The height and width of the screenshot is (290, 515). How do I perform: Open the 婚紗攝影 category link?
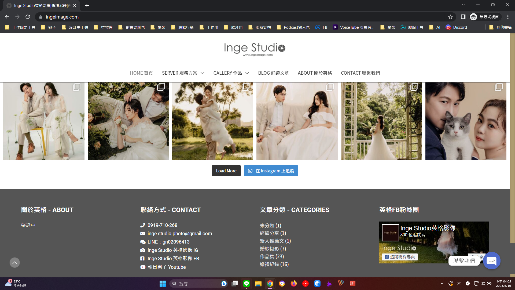pyautogui.click(x=269, y=249)
